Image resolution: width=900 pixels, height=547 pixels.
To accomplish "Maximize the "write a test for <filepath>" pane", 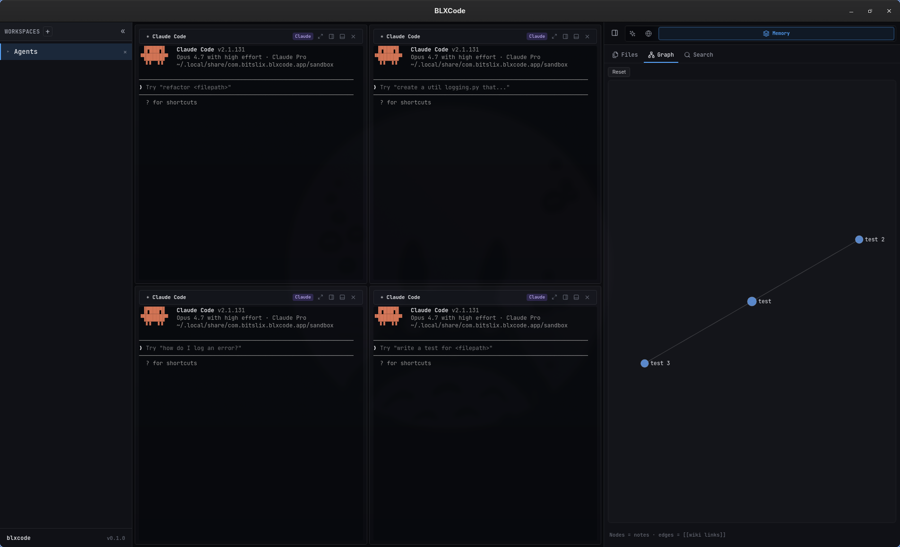I will click(x=554, y=297).
